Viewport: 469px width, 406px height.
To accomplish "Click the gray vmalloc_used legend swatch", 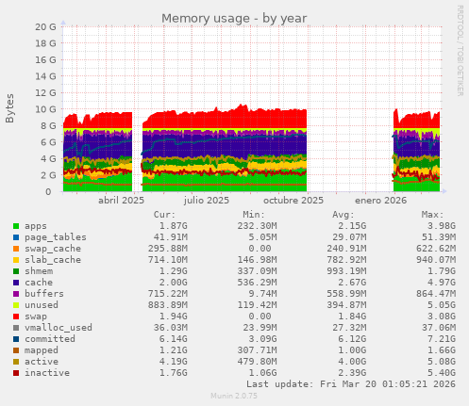I will pyautogui.click(x=16, y=328).
